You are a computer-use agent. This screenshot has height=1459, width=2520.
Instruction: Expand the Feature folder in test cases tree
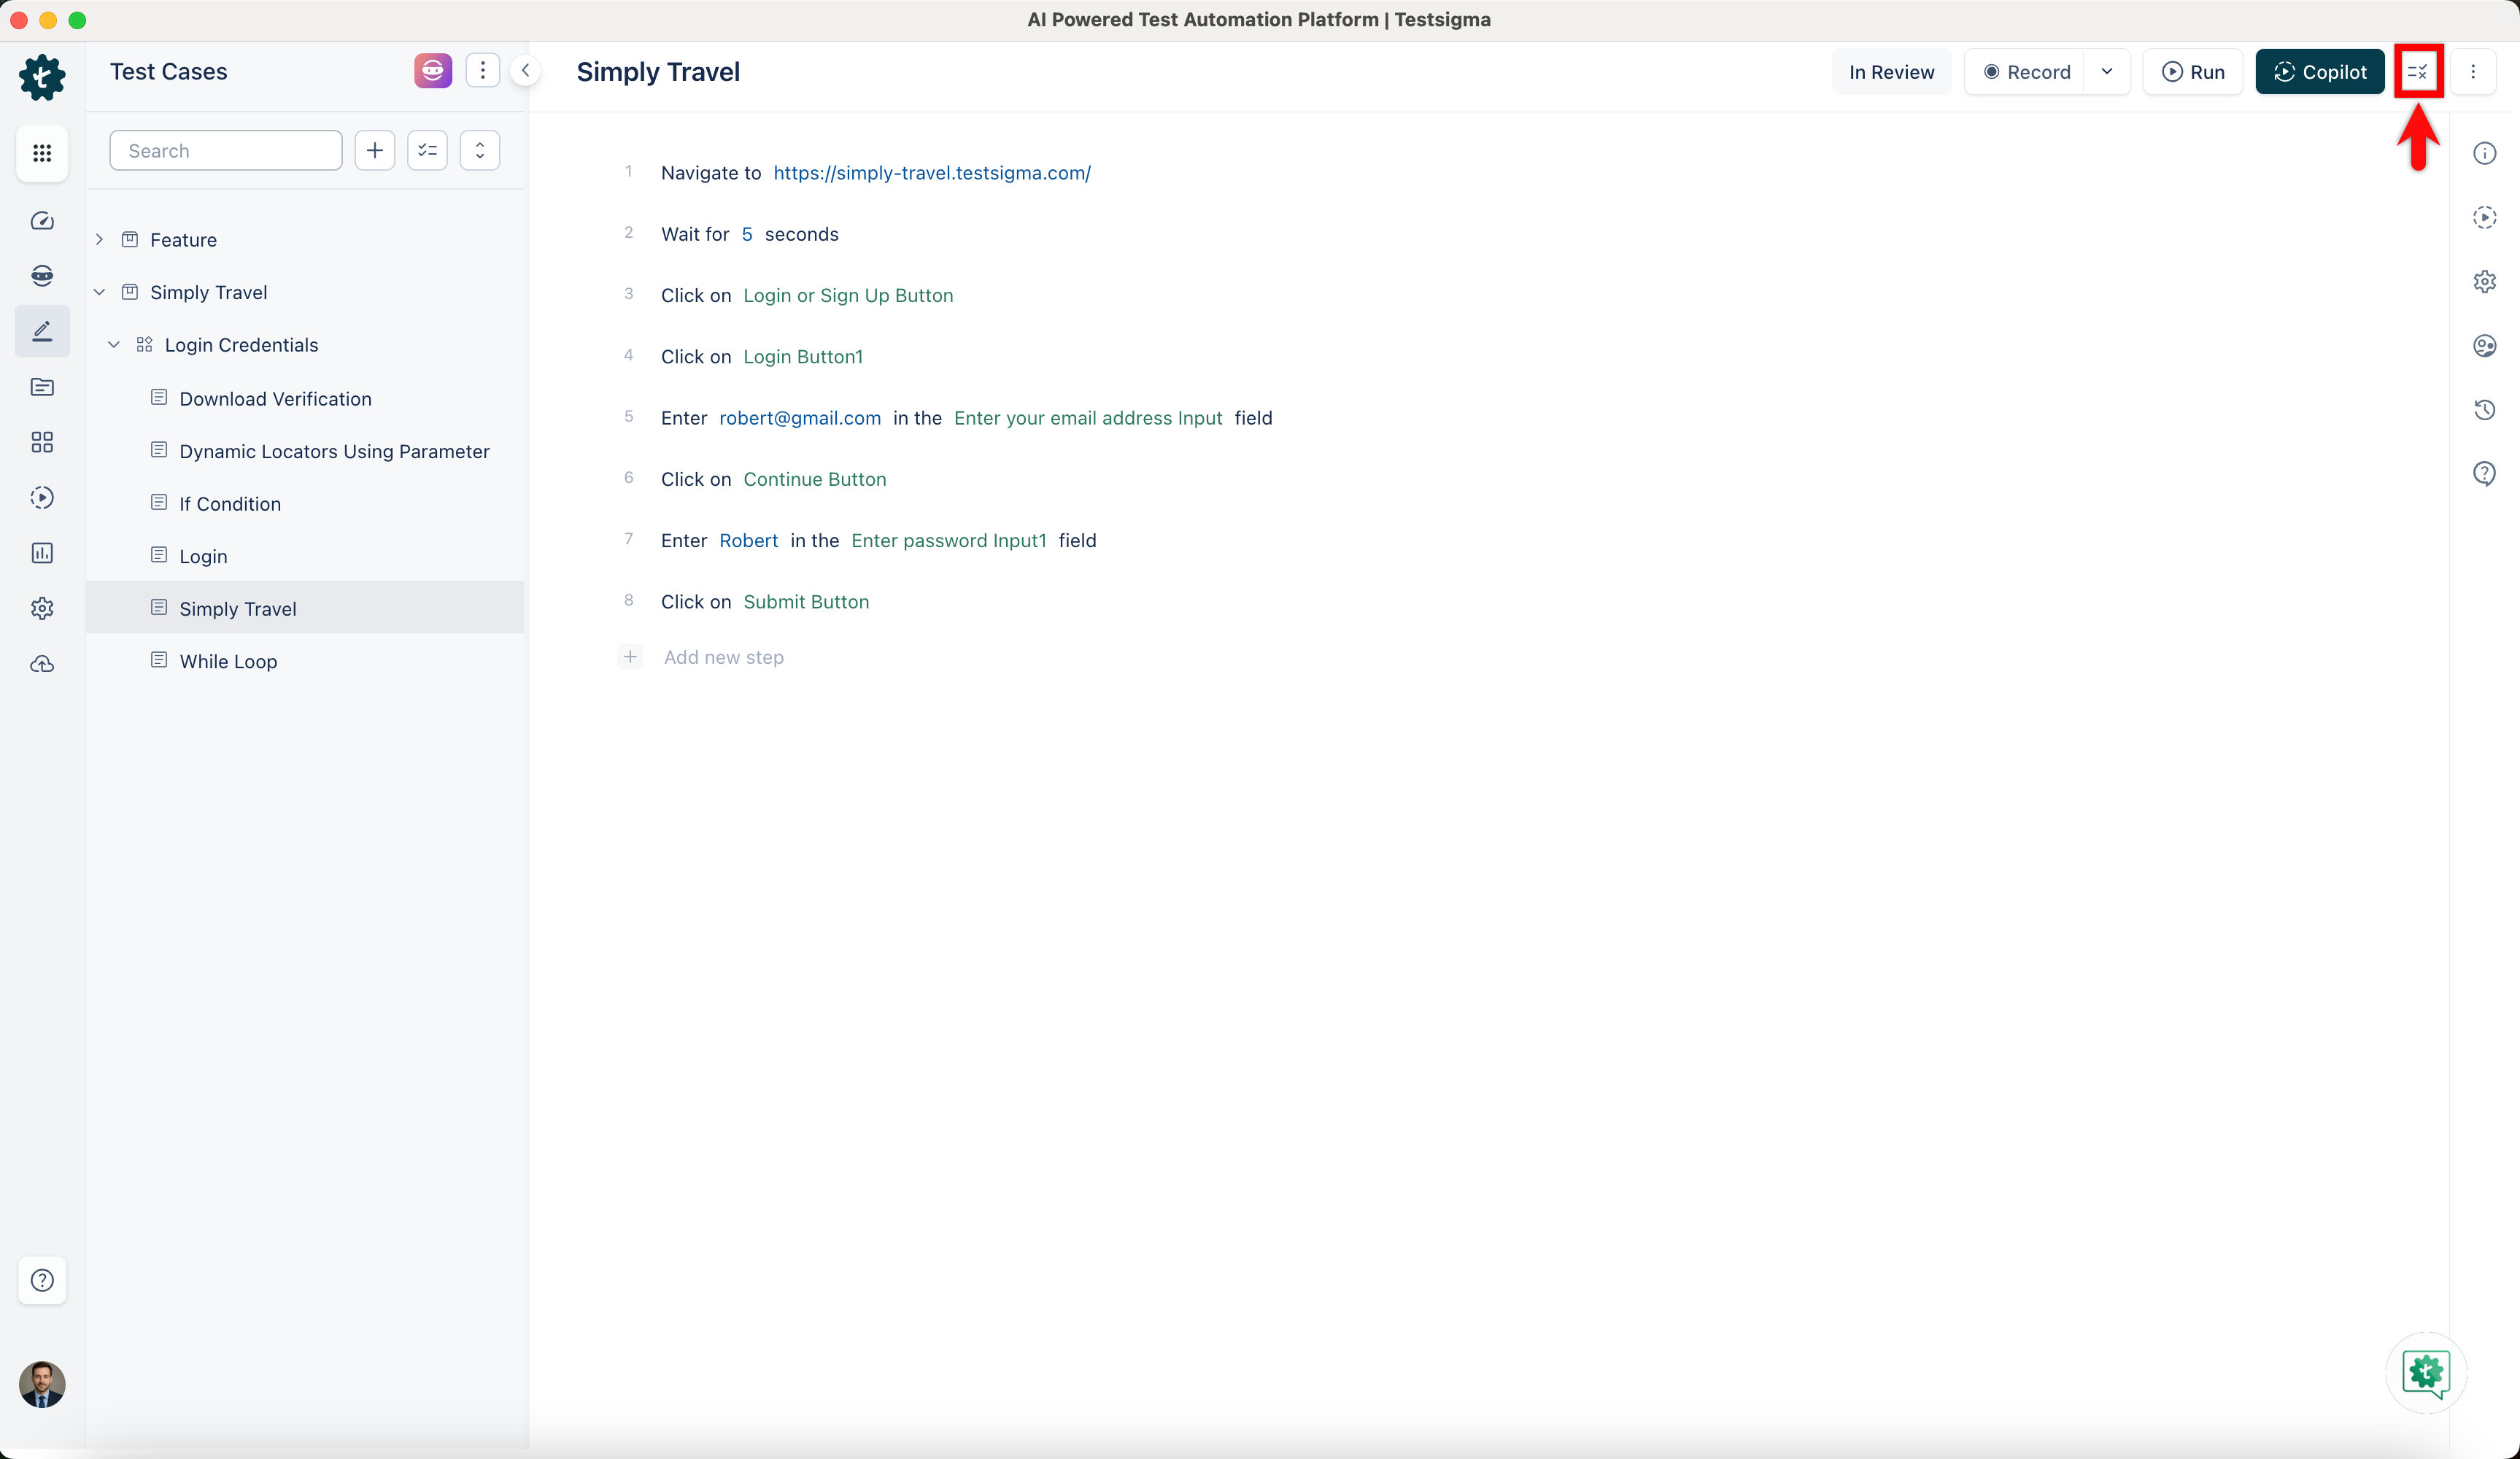pyautogui.click(x=99, y=239)
